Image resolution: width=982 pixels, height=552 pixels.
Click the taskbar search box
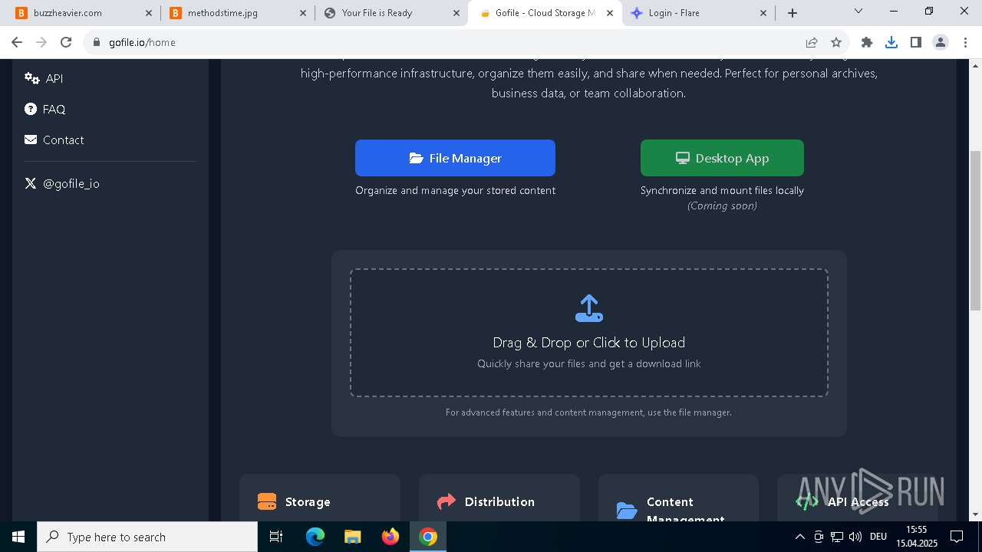click(x=147, y=537)
